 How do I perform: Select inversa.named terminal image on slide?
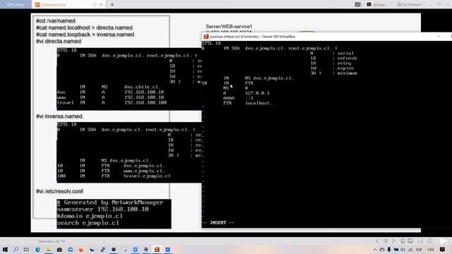(129, 152)
